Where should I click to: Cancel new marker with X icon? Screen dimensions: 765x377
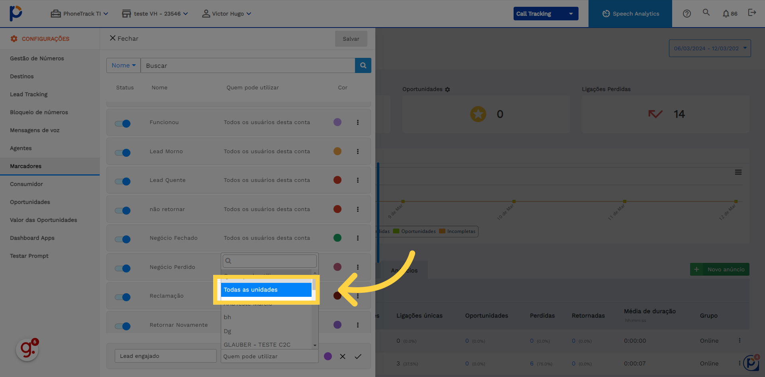(343, 356)
